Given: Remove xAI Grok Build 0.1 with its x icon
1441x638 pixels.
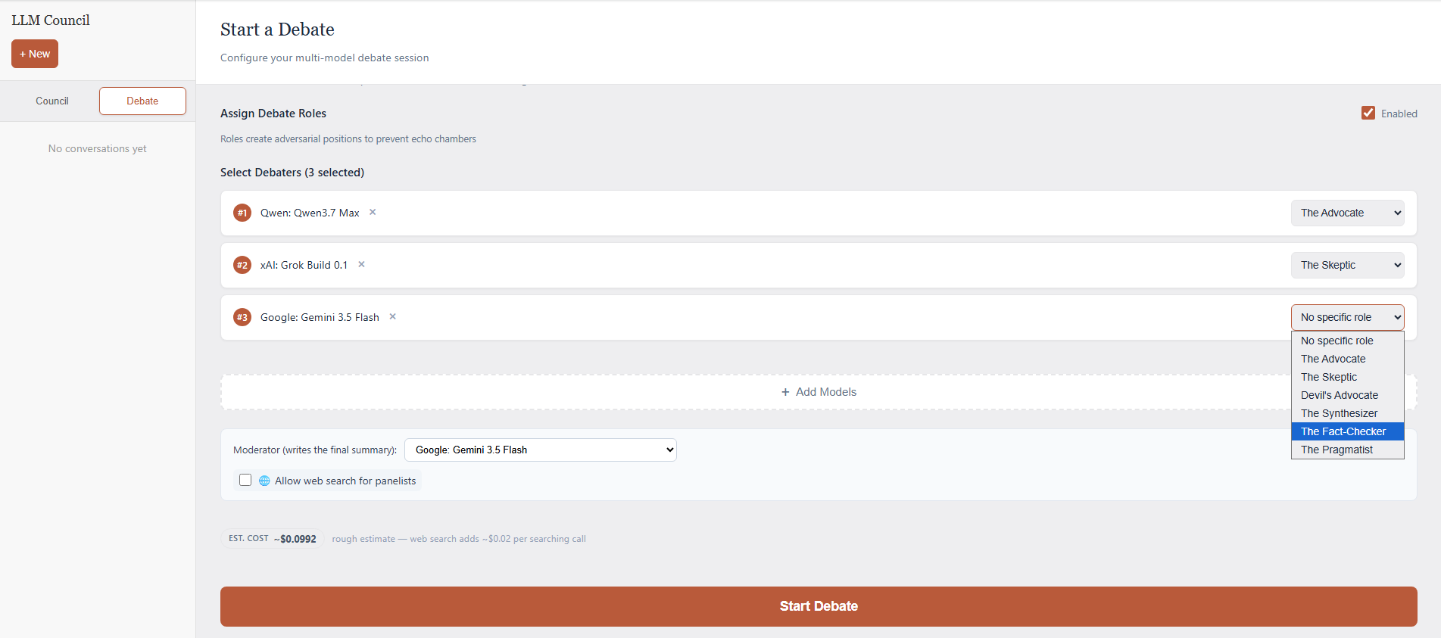Looking at the screenshot, I should [361, 265].
